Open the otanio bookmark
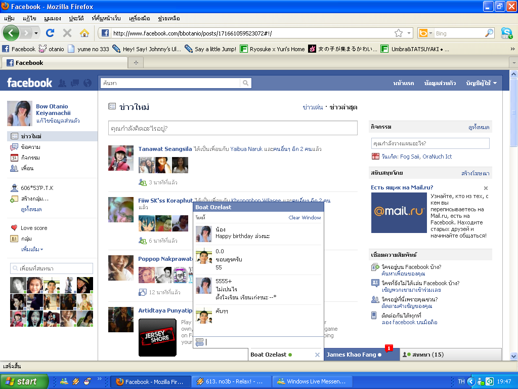 click(x=52, y=49)
